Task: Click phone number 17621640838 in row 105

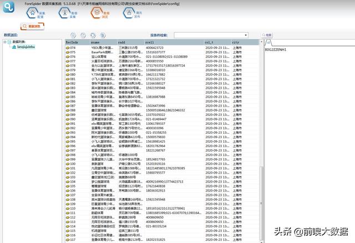Action: point(155,186)
